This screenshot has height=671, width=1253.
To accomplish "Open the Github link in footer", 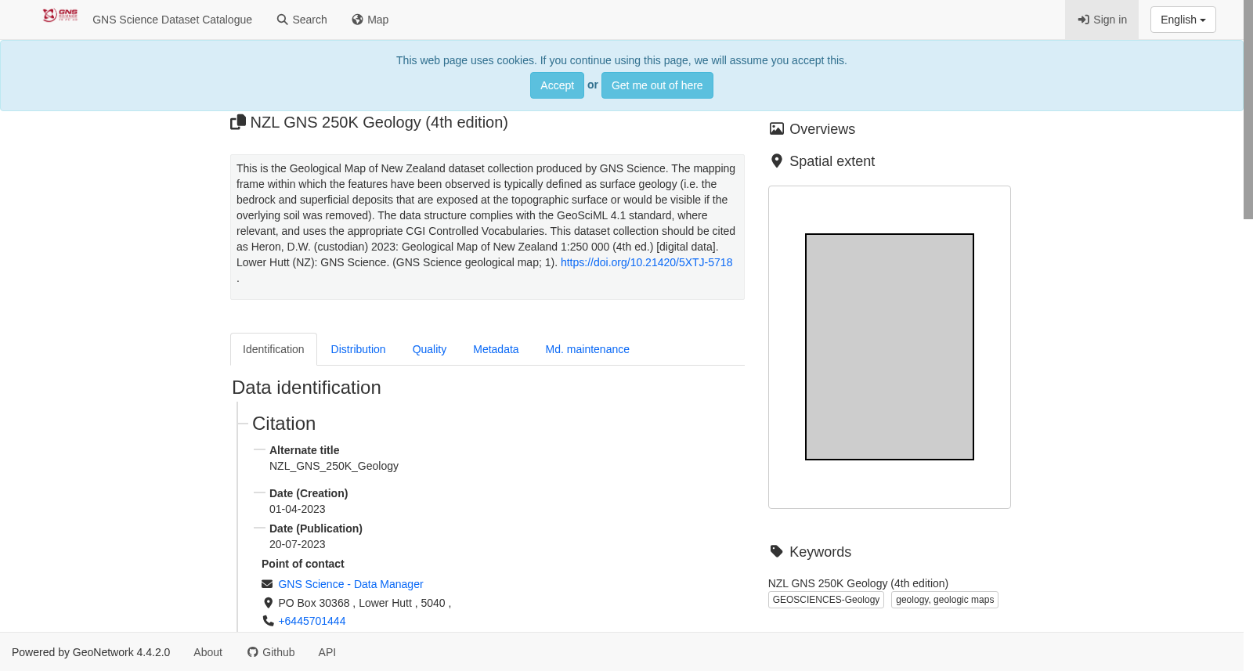I will click(x=271, y=652).
